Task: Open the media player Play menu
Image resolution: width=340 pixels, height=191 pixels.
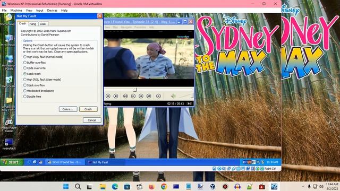Action: pyautogui.click(x=115, y=27)
